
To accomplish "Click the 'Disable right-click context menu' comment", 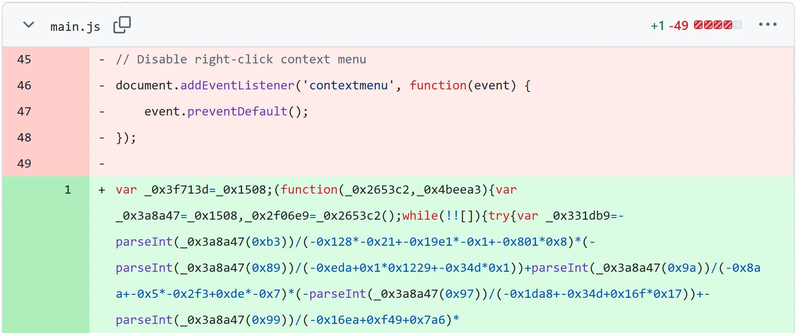I will click(241, 59).
